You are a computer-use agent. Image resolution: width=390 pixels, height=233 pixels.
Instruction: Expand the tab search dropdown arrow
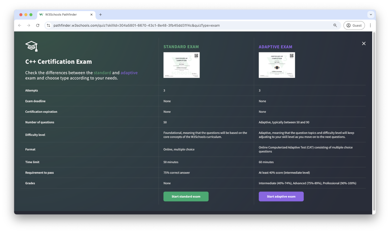(x=371, y=15)
